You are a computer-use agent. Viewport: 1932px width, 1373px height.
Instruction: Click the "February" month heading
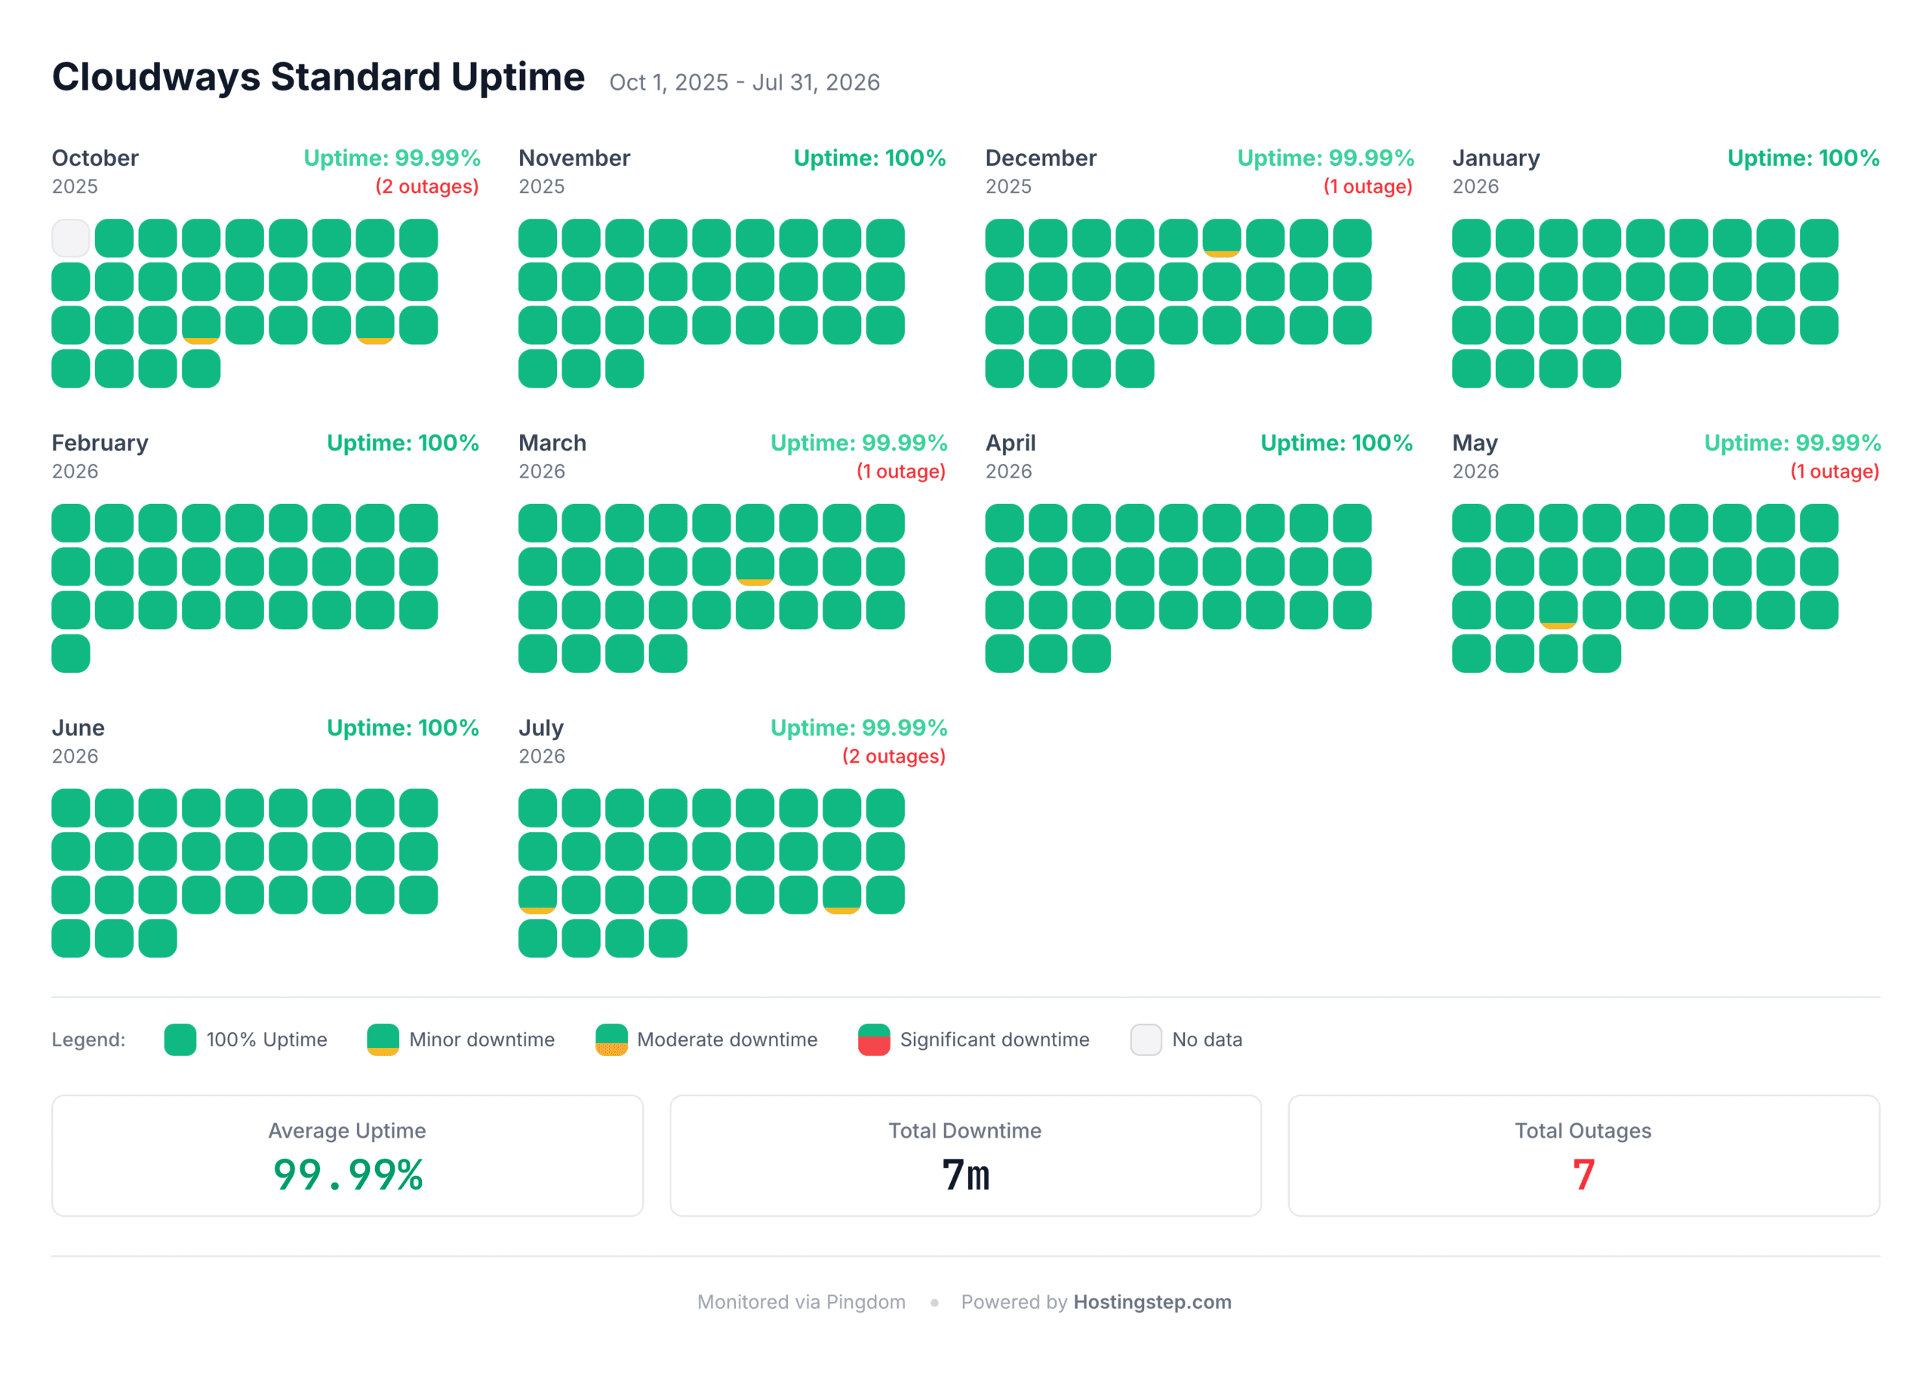(x=100, y=443)
